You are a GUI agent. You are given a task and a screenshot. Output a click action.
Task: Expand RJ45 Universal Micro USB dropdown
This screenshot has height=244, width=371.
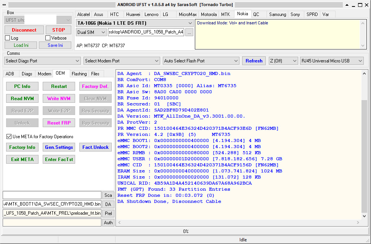pos(332,61)
